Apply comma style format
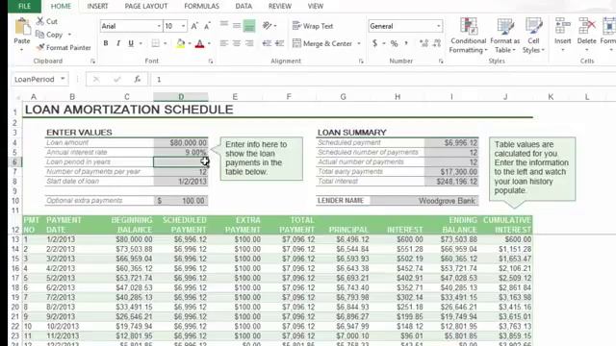The width and height of the screenshot is (616, 346). [x=406, y=43]
